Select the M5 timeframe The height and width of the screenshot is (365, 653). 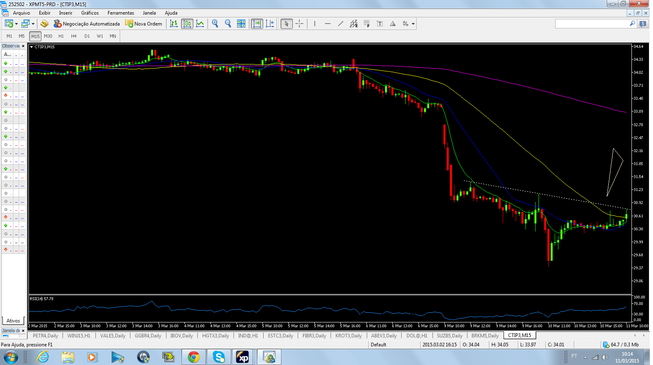[x=22, y=36]
